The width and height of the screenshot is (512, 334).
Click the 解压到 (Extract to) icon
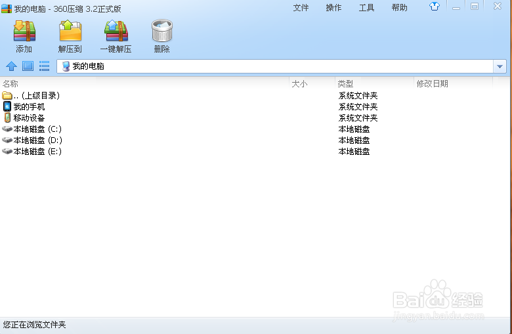tap(70, 31)
